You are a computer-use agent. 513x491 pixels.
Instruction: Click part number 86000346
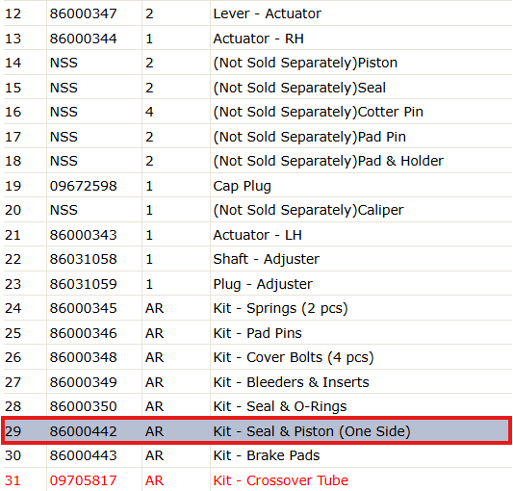[x=83, y=333]
